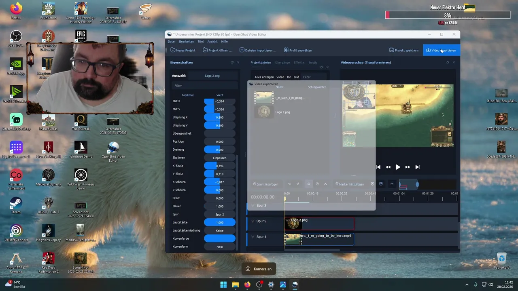
Task: Click the Ort X value slider
Action: pos(220,101)
